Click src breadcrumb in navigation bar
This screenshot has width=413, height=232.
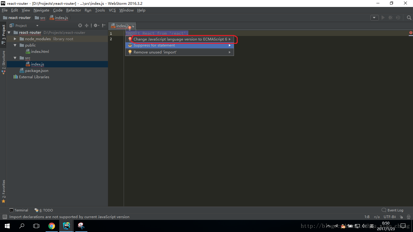(40, 18)
